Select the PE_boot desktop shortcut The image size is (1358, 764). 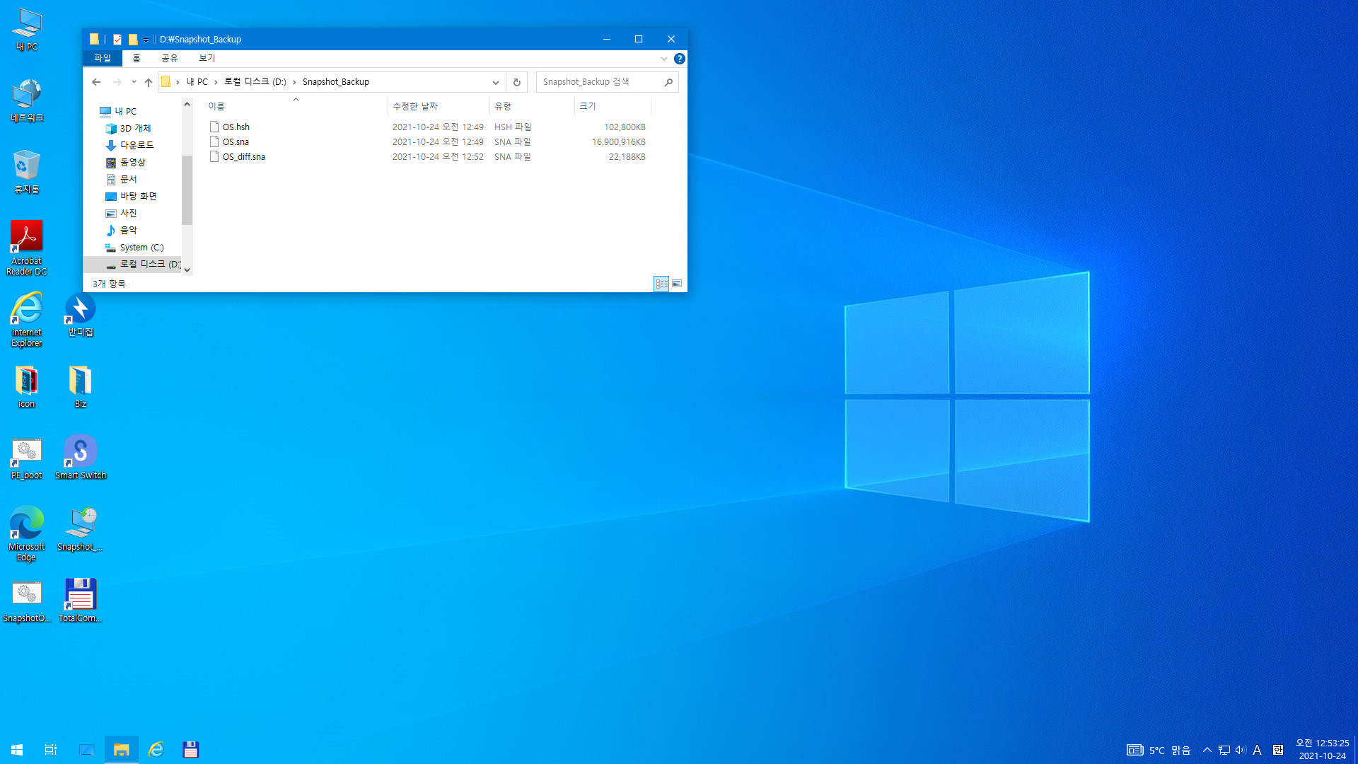27,458
